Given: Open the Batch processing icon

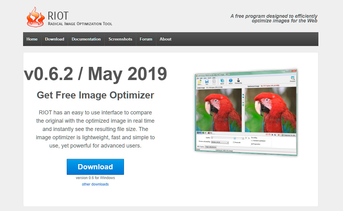Looking at the screenshot, I should [x=222, y=81].
